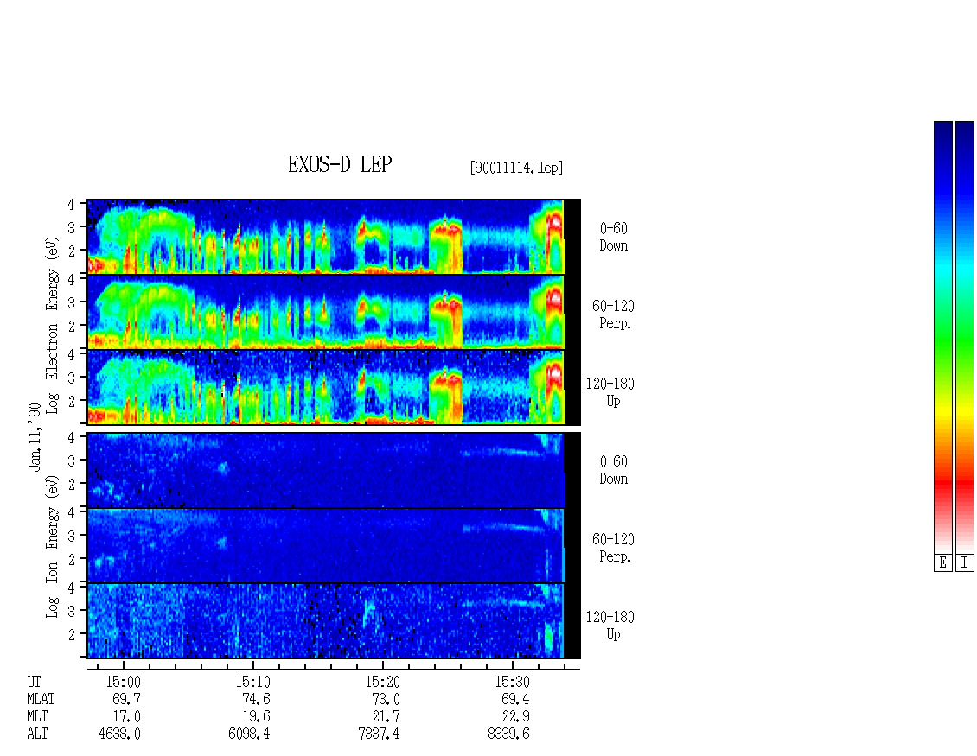Viewport: 977px width, 756px height.
Task: Click the altitude value 8339.6
Action: point(508,734)
